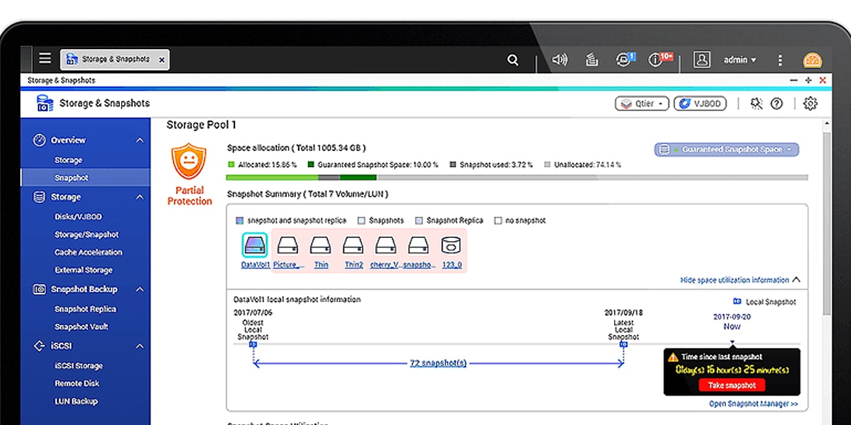
Task: Open the Qtier dropdown button
Action: [x=642, y=103]
